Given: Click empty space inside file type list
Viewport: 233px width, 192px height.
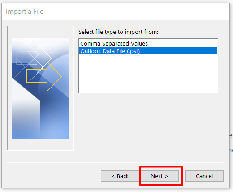Looking at the screenshot, I should (148, 74).
